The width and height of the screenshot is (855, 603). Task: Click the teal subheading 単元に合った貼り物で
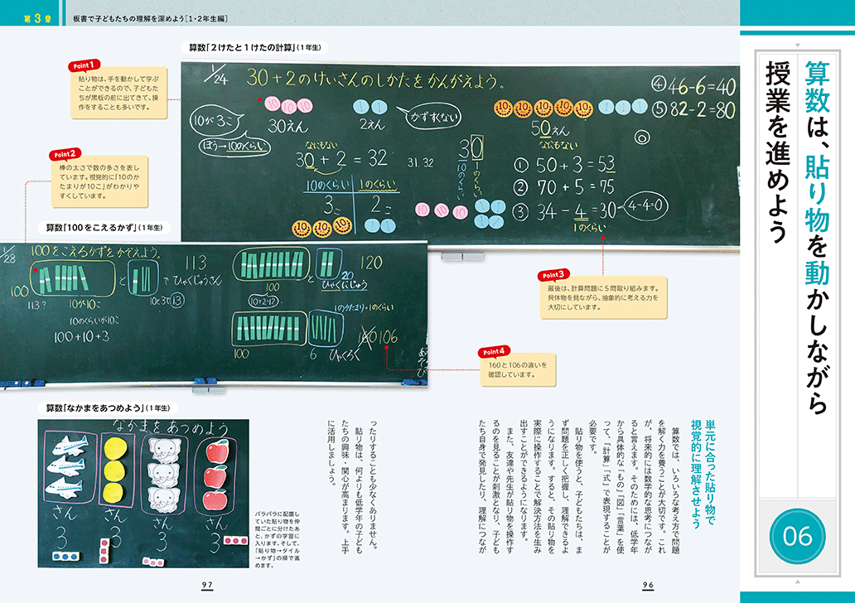[x=709, y=473]
